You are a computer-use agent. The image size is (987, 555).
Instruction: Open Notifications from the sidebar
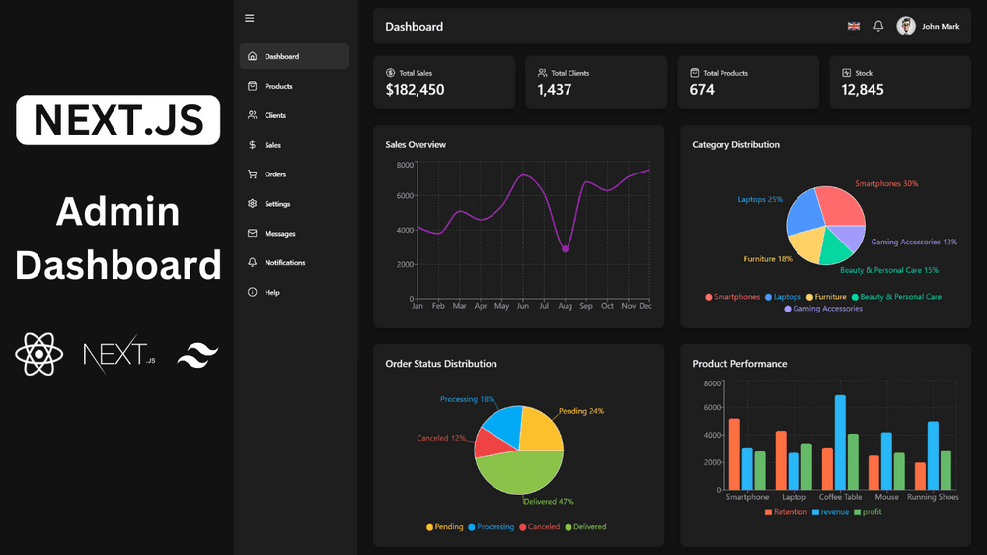point(284,263)
